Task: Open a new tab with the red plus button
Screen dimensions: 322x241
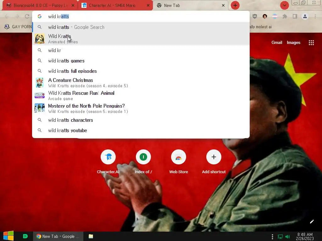Action: [235, 5]
